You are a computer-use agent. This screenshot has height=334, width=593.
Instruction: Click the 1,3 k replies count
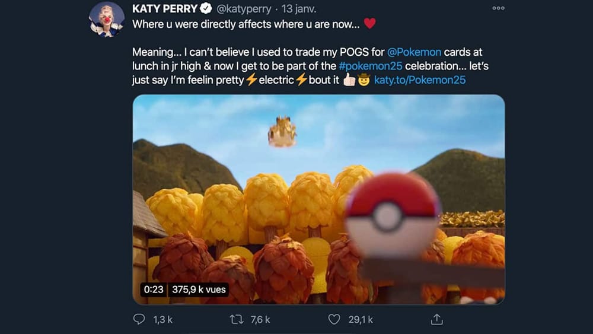pyautogui.click(x=162, y=320)
